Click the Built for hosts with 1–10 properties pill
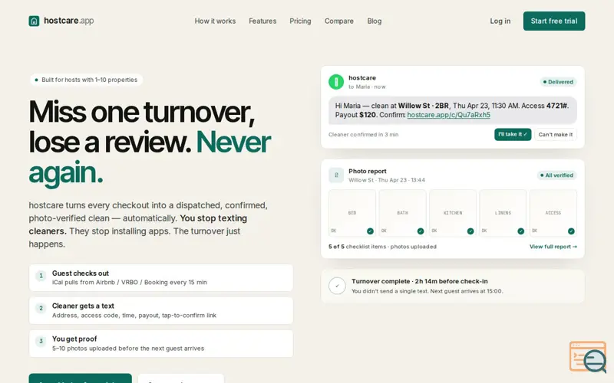This screenshot has width=614, height=383. (86, 80)
